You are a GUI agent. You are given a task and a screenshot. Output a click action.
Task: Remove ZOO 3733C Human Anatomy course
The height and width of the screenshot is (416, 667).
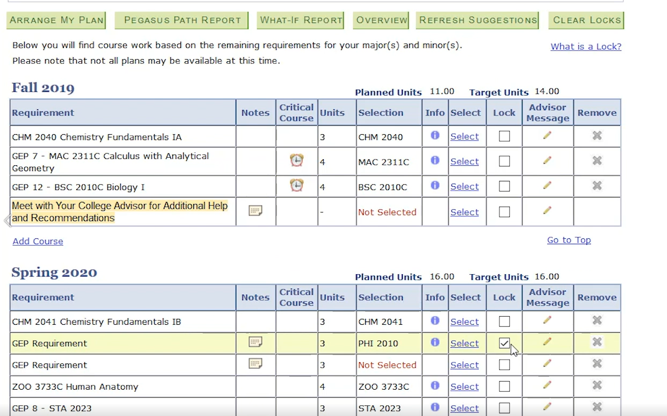point(597,385)
